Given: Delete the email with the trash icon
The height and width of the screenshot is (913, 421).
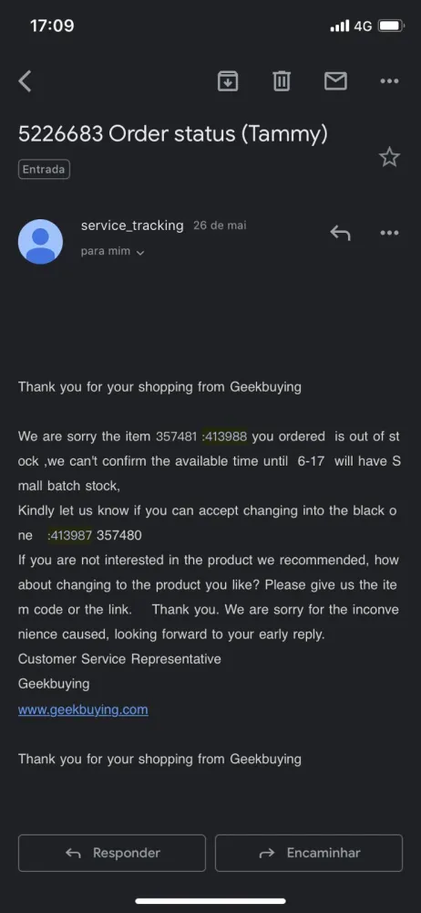Looking at the screenshot, I should click(282, 81).
